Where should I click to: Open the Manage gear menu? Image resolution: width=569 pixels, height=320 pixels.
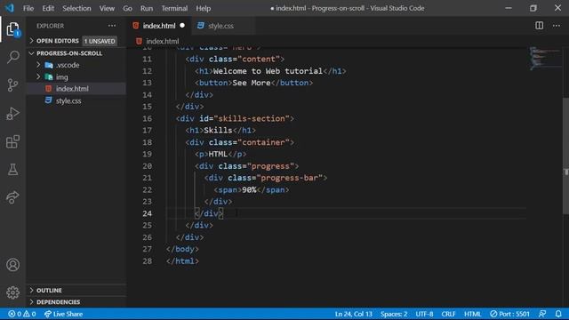point(12,292)
